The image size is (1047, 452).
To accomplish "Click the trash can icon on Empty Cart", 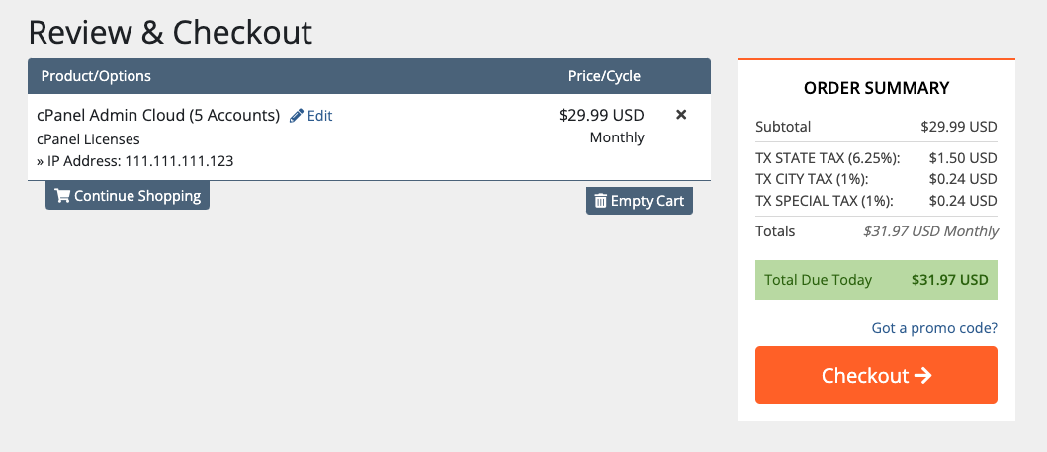I will point(601,201).
